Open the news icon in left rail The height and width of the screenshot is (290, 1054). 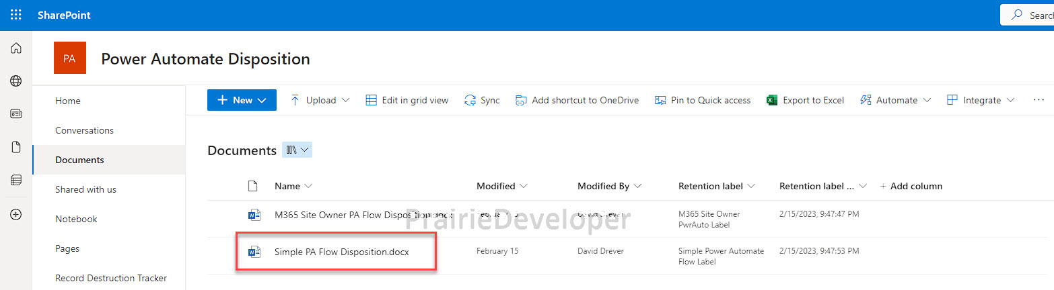click(x=16, y=114)
